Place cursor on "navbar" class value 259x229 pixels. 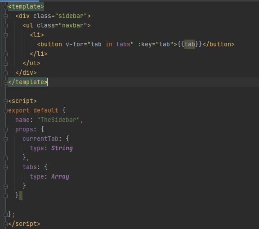coord(73,26)
